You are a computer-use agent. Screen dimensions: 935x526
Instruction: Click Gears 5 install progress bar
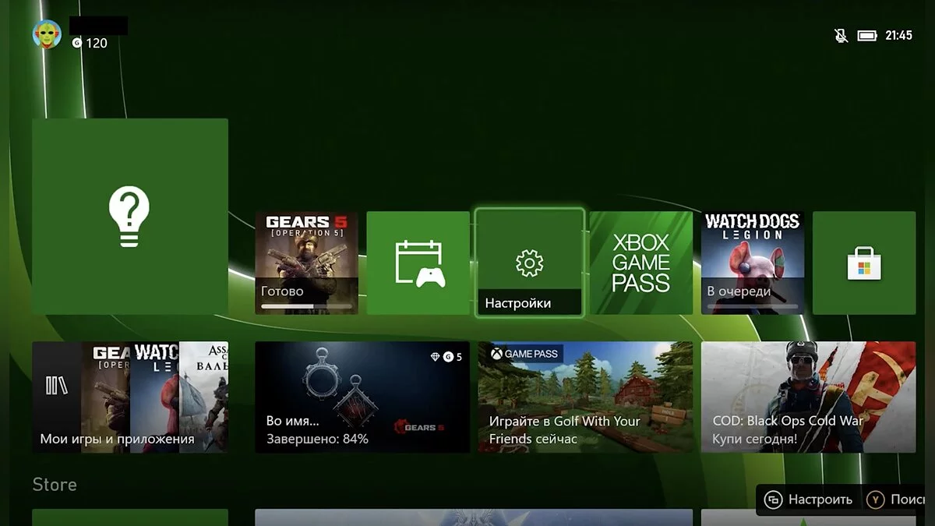tap(306, 306)
